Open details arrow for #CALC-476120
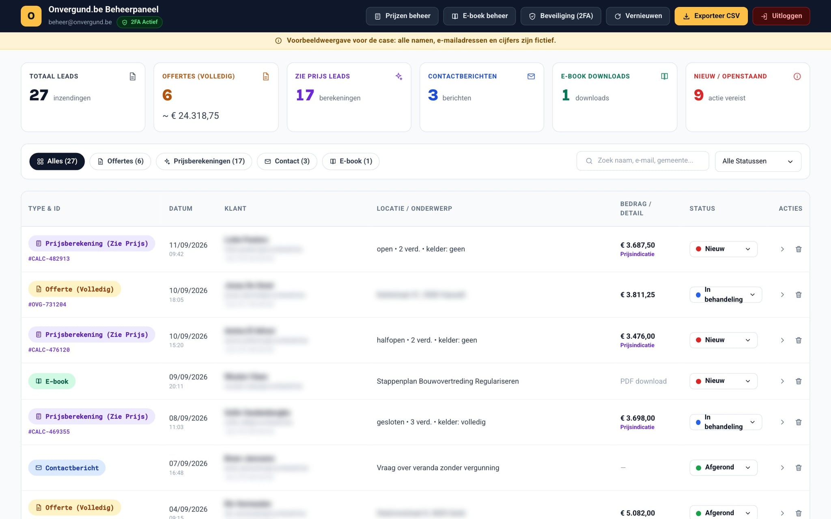 (x=782, y=340)
